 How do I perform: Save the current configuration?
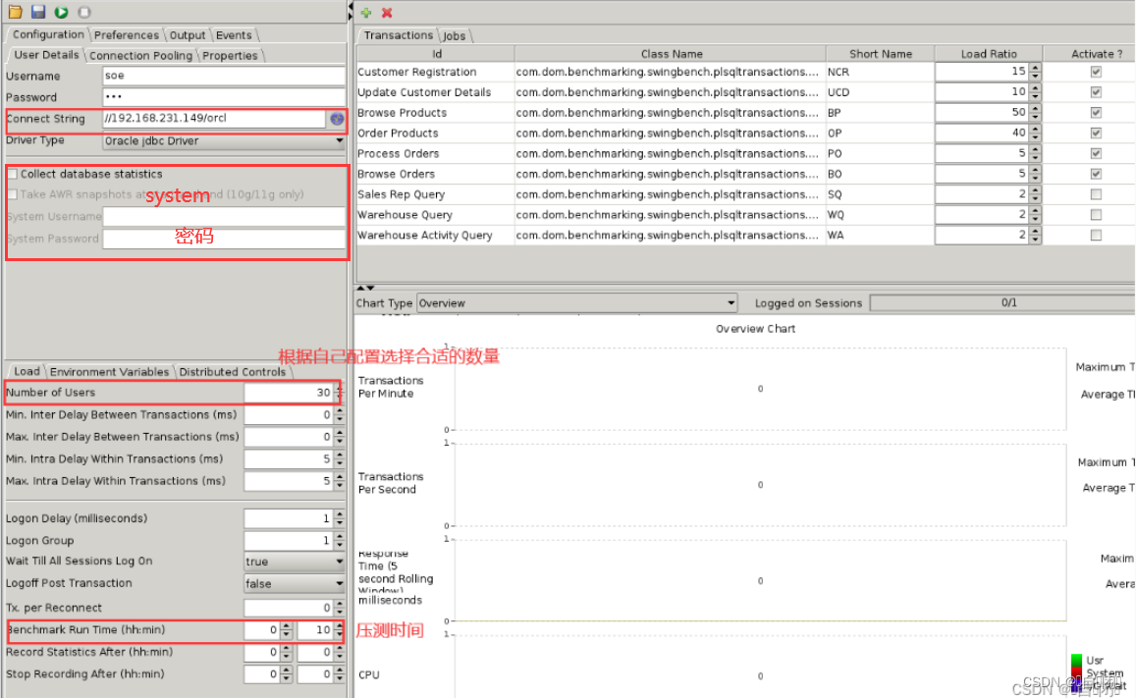(x=36, y=12)
